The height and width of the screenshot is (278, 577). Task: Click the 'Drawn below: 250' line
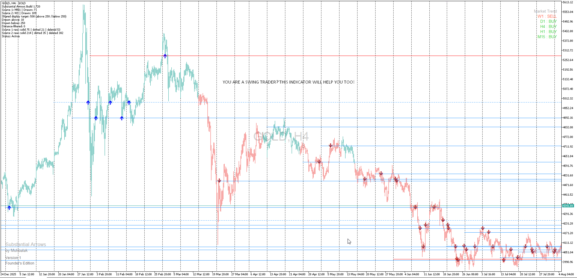tap(14, 23)
